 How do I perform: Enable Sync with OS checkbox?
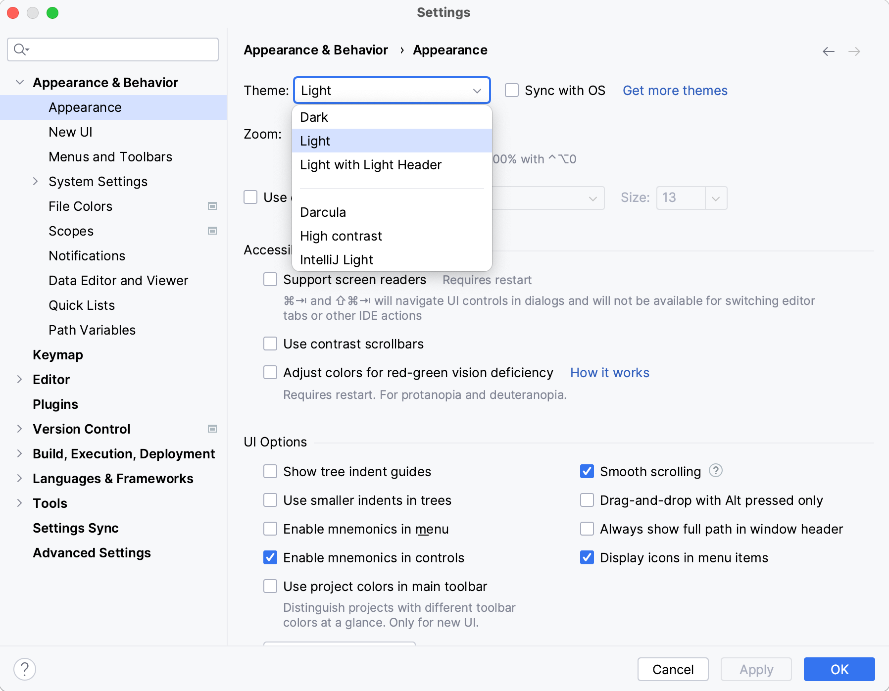pos(512,91)
